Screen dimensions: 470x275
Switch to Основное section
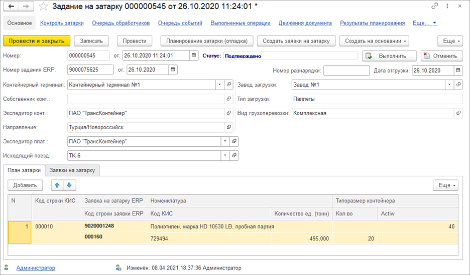pyautogui.click(x=20, y=23)
